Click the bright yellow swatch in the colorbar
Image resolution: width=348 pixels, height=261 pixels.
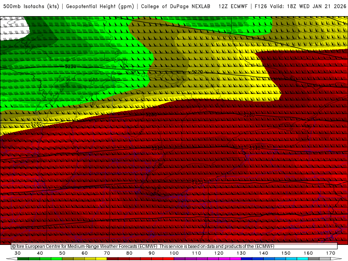101,259
